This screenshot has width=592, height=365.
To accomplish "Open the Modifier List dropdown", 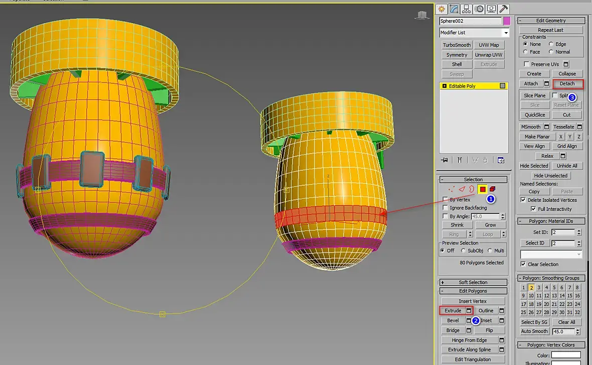I will point(474,33).
